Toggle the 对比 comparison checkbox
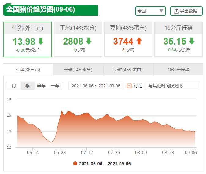The width and height of the screenshot is (206, 174). point(129,86)
